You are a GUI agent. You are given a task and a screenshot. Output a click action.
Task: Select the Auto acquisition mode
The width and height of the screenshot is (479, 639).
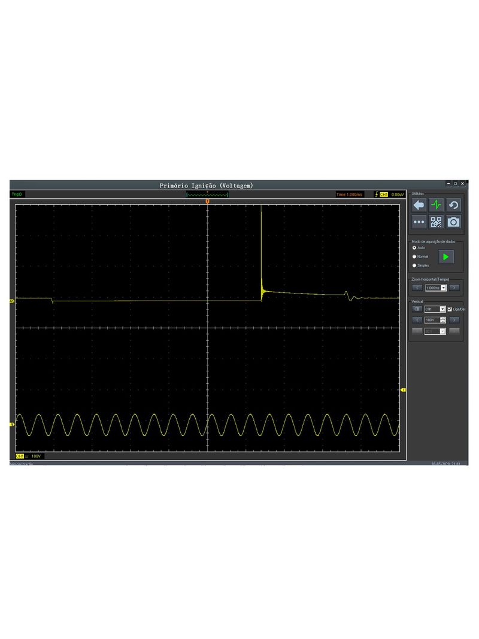click(x=414, y=247)
